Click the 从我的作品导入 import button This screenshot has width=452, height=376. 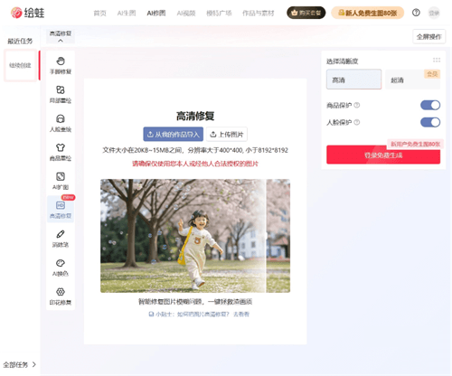coord(173,134)
